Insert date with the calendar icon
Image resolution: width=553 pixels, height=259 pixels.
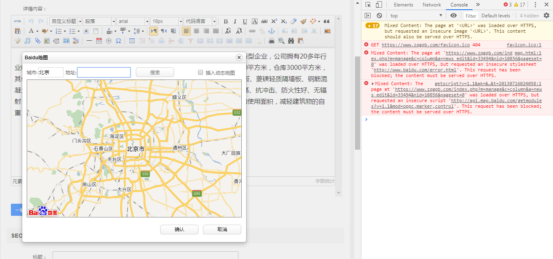tap(99, 41)
